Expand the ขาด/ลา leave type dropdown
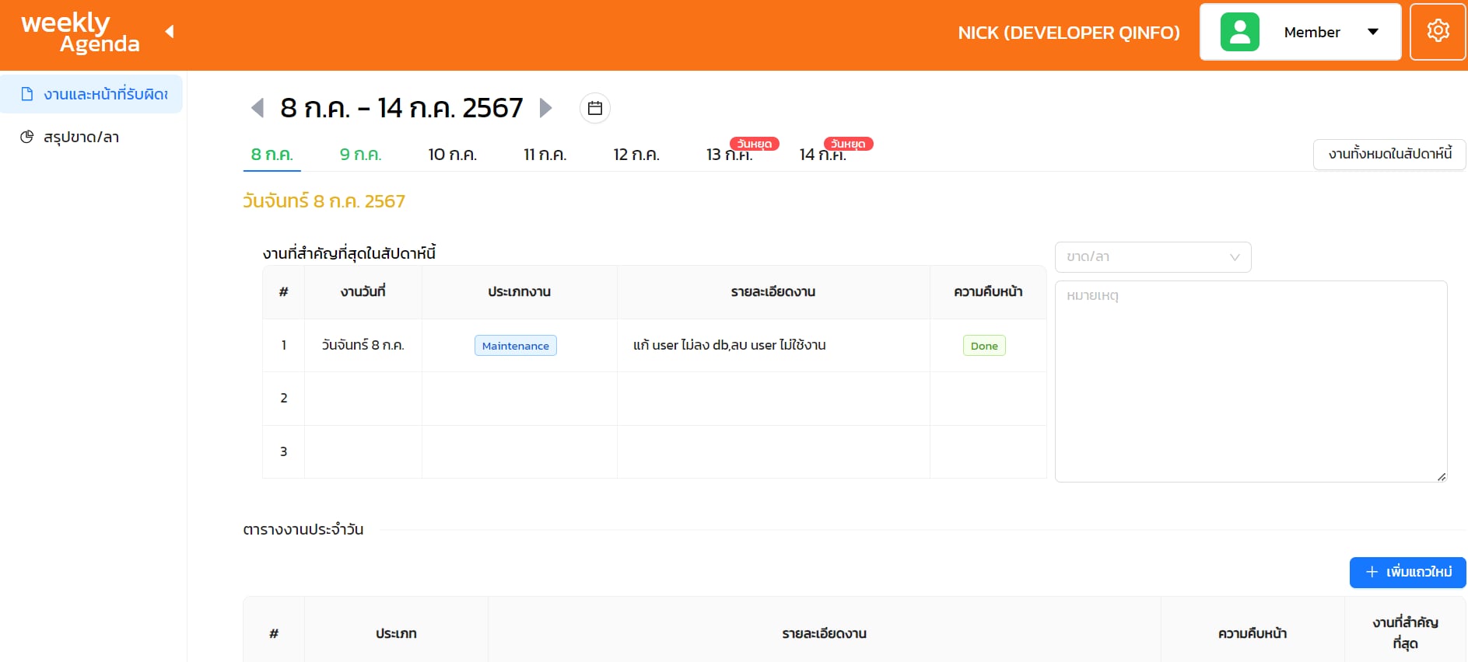 point(1152,257)
